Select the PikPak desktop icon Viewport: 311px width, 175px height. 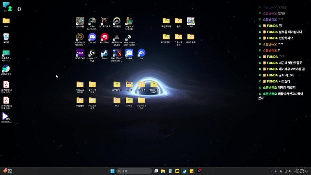pyautogui.click(x=129, y=53)
